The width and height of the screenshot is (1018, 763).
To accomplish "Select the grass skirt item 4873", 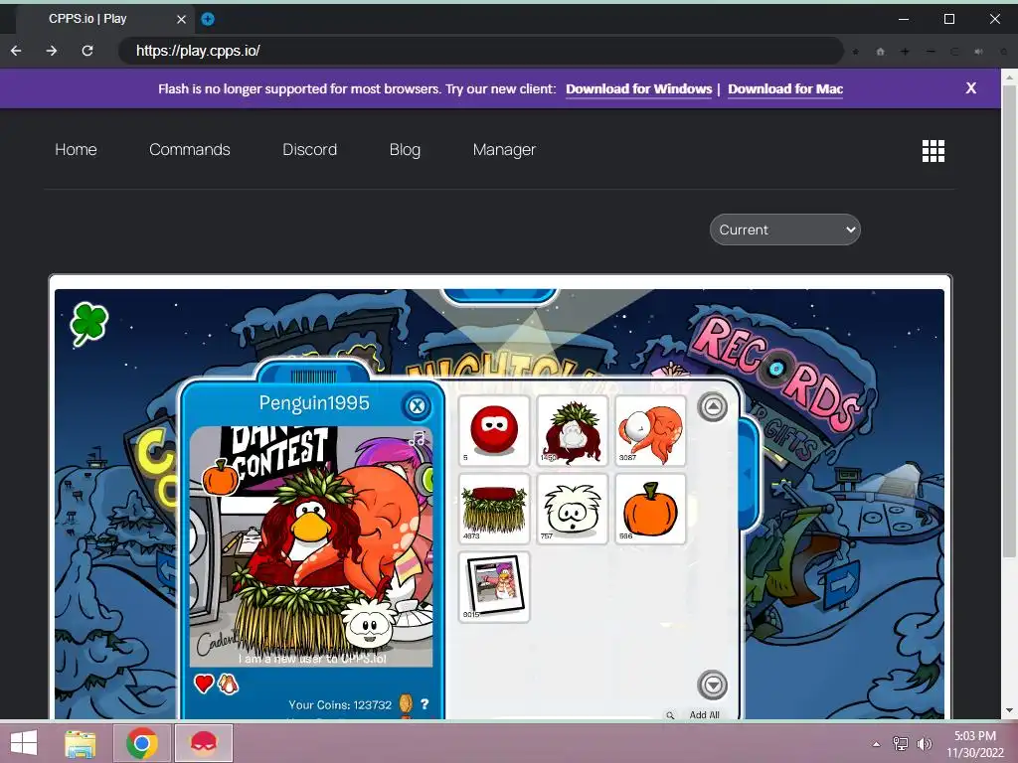I will click(494, 509).
